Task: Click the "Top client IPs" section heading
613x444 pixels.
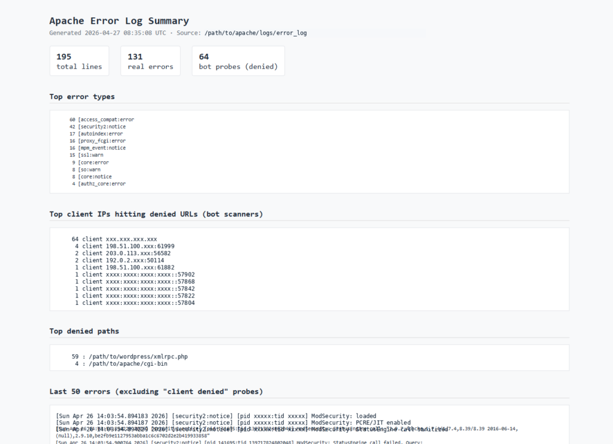Action: pos(156,213)
